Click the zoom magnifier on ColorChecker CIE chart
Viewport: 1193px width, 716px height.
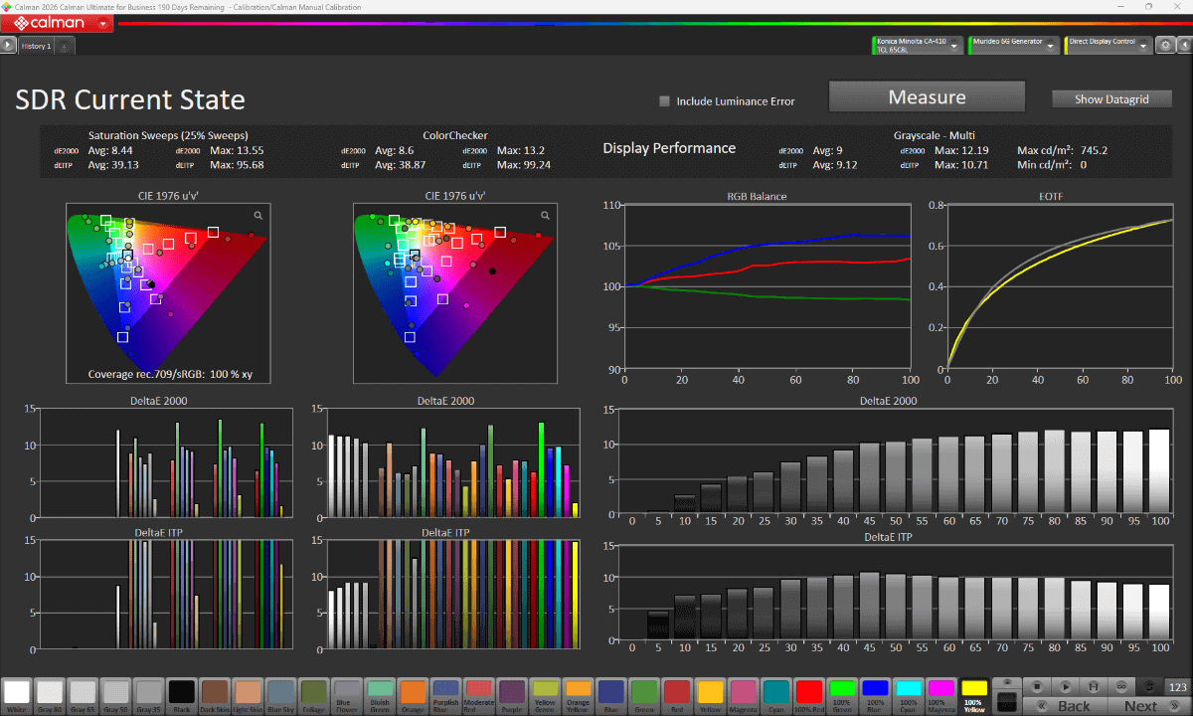point(545,215)
